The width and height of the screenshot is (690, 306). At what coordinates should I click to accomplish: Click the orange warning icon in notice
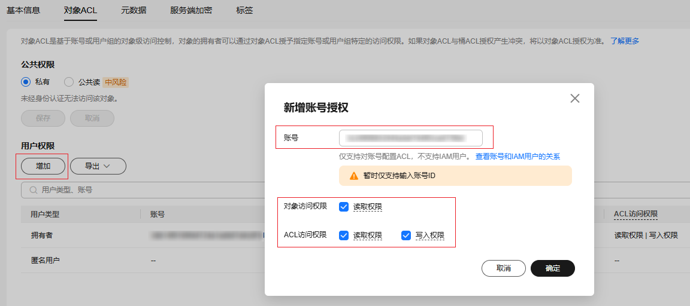pos(354,176)
